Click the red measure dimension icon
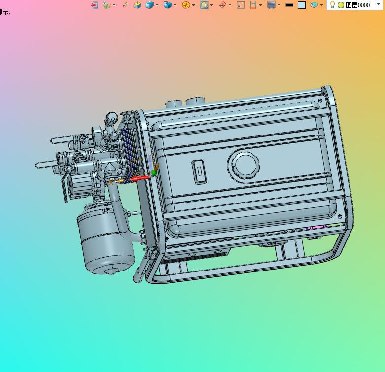This screenshot has width=385, height=372. tap(253, 5)
